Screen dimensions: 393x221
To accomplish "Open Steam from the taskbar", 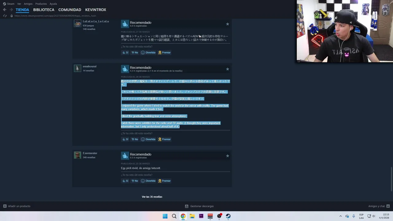I will click(228, 216).
